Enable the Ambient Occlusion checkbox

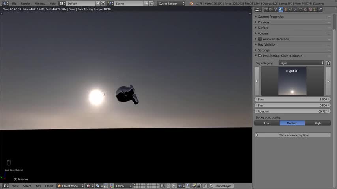pos(260,39)
